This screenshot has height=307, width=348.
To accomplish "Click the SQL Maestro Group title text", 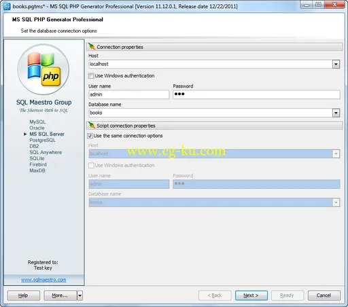I will click(43, 103).
